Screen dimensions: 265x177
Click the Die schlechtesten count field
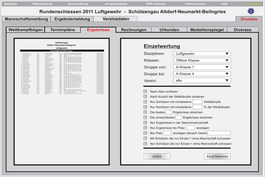[179, 117]
